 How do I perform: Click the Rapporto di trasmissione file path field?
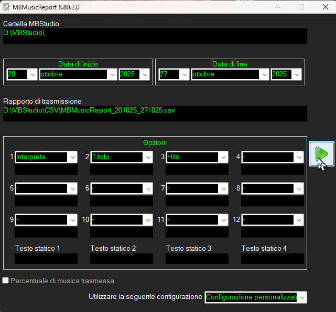(x=155, y=114)
